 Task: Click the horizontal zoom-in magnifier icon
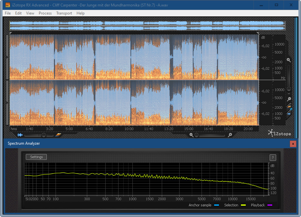coord(230,135)
